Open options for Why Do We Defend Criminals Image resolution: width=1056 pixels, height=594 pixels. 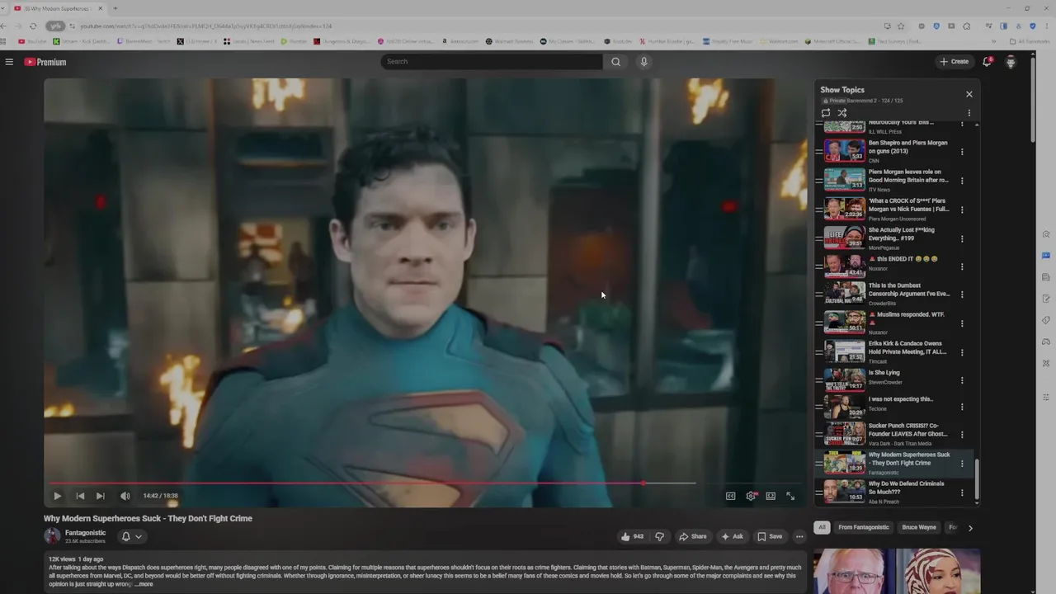(x=962, y=493)
